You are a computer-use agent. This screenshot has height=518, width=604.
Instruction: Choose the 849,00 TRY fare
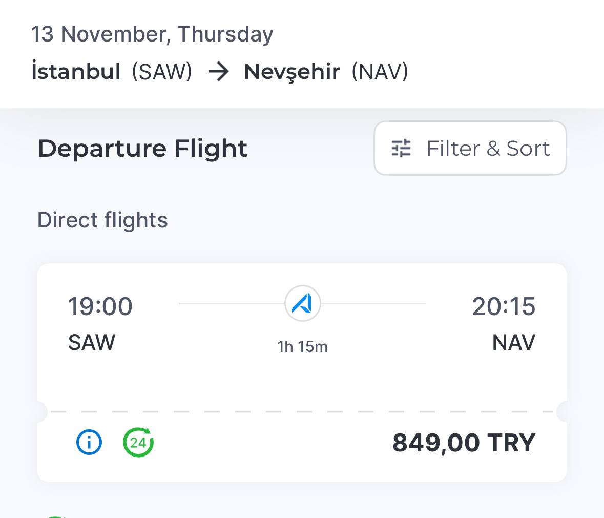(464, 443)
